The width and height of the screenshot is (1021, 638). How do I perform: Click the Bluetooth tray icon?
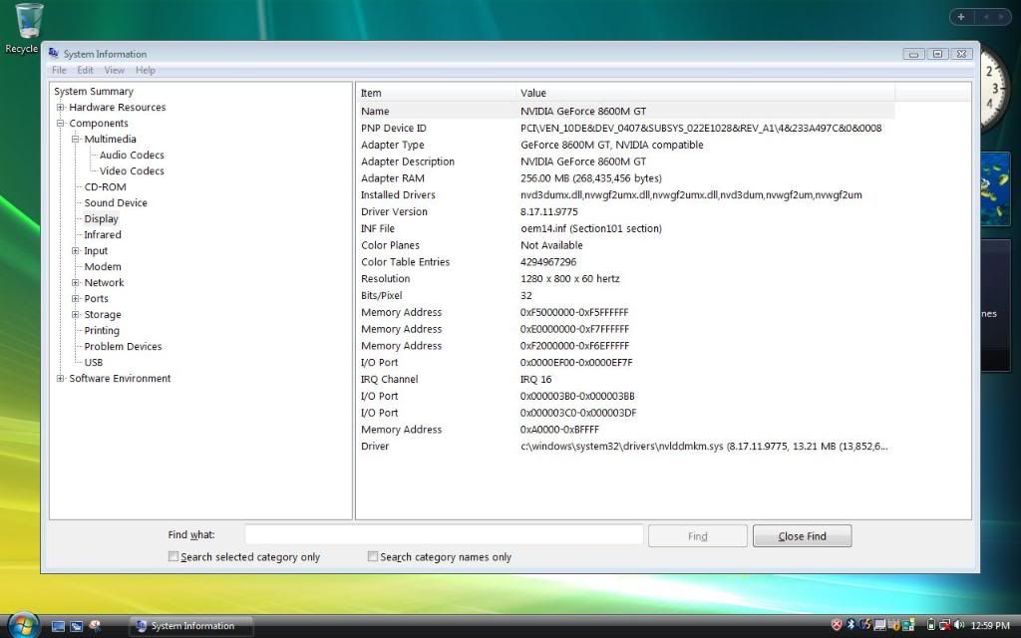pyautogui.click(x=851, y=625)
